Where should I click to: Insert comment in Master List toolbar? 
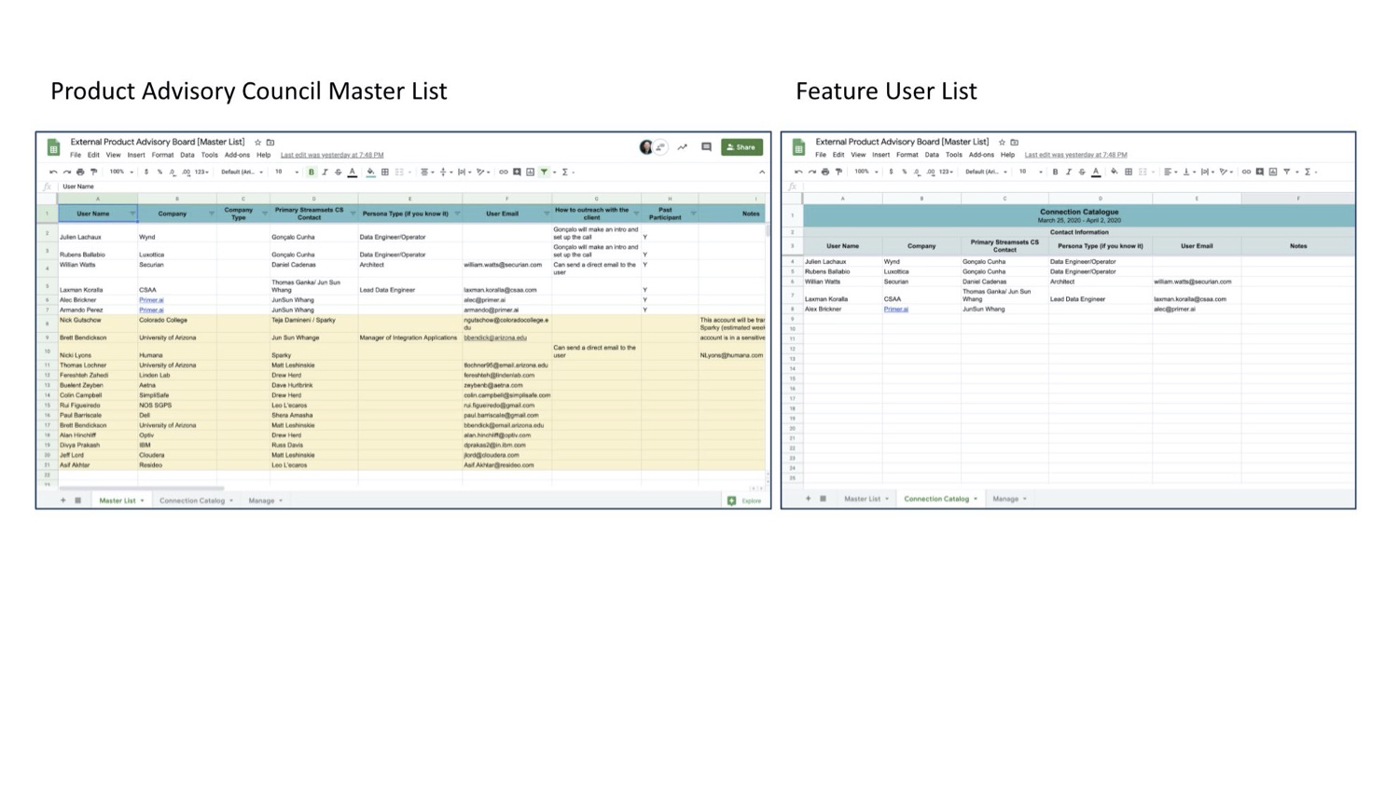point(517,172)
